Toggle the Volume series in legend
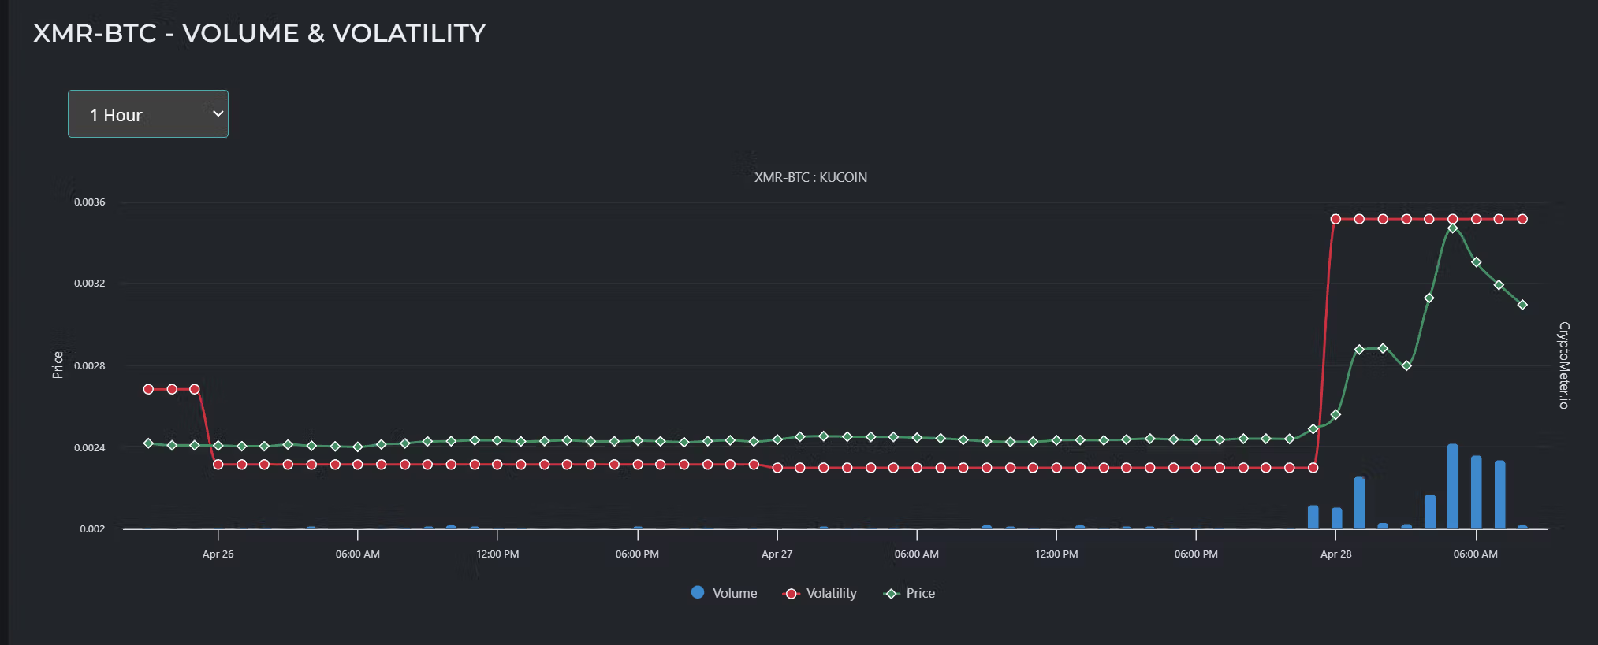The width and height of the screenshot is (1598, 645). coord(724,593)
